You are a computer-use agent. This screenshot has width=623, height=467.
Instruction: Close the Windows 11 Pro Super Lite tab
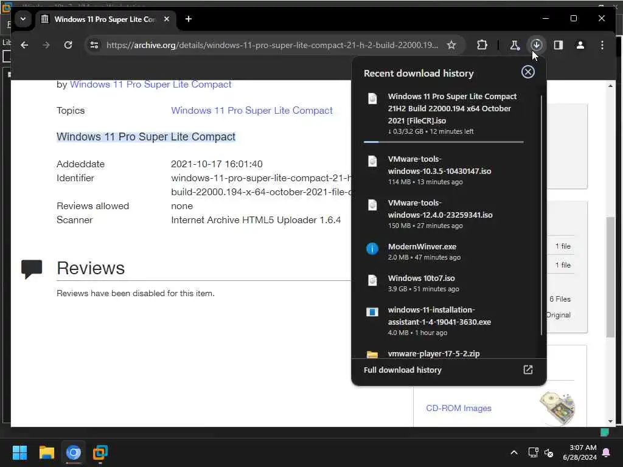(167, 19)
